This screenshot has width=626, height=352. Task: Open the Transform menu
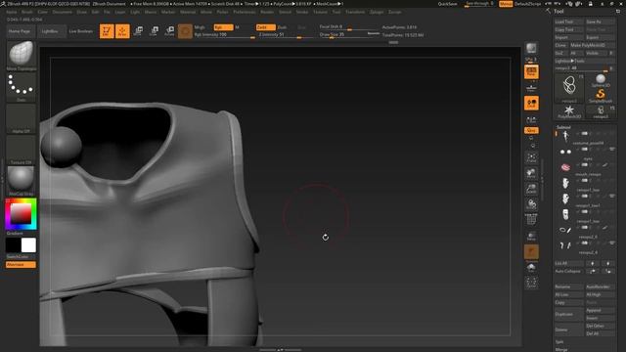(355, 12)
